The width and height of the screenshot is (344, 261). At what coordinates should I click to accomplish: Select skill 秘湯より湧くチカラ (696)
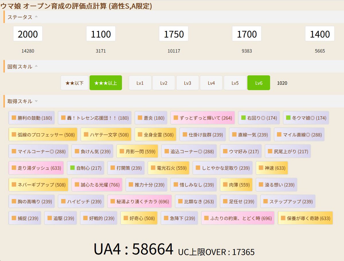point(140,201)
